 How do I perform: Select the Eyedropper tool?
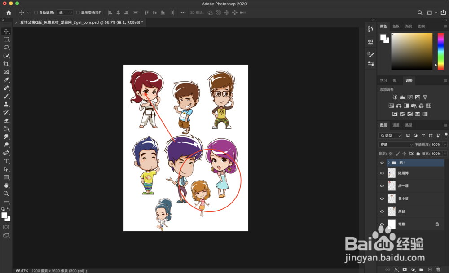pyautogui.click(x=6, y=80)
